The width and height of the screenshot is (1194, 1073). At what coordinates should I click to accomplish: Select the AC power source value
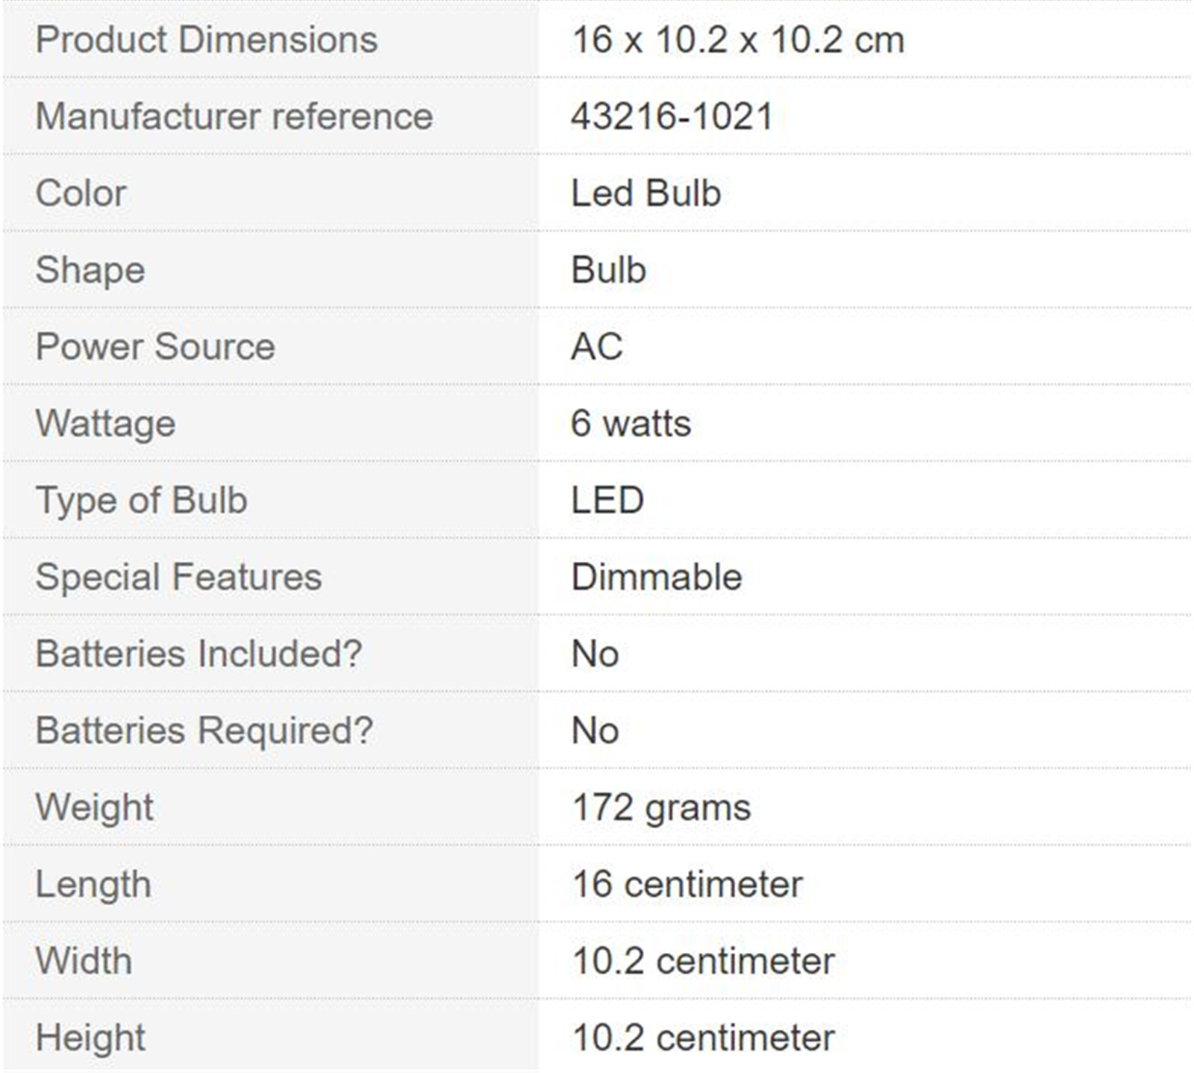(597, 347)
